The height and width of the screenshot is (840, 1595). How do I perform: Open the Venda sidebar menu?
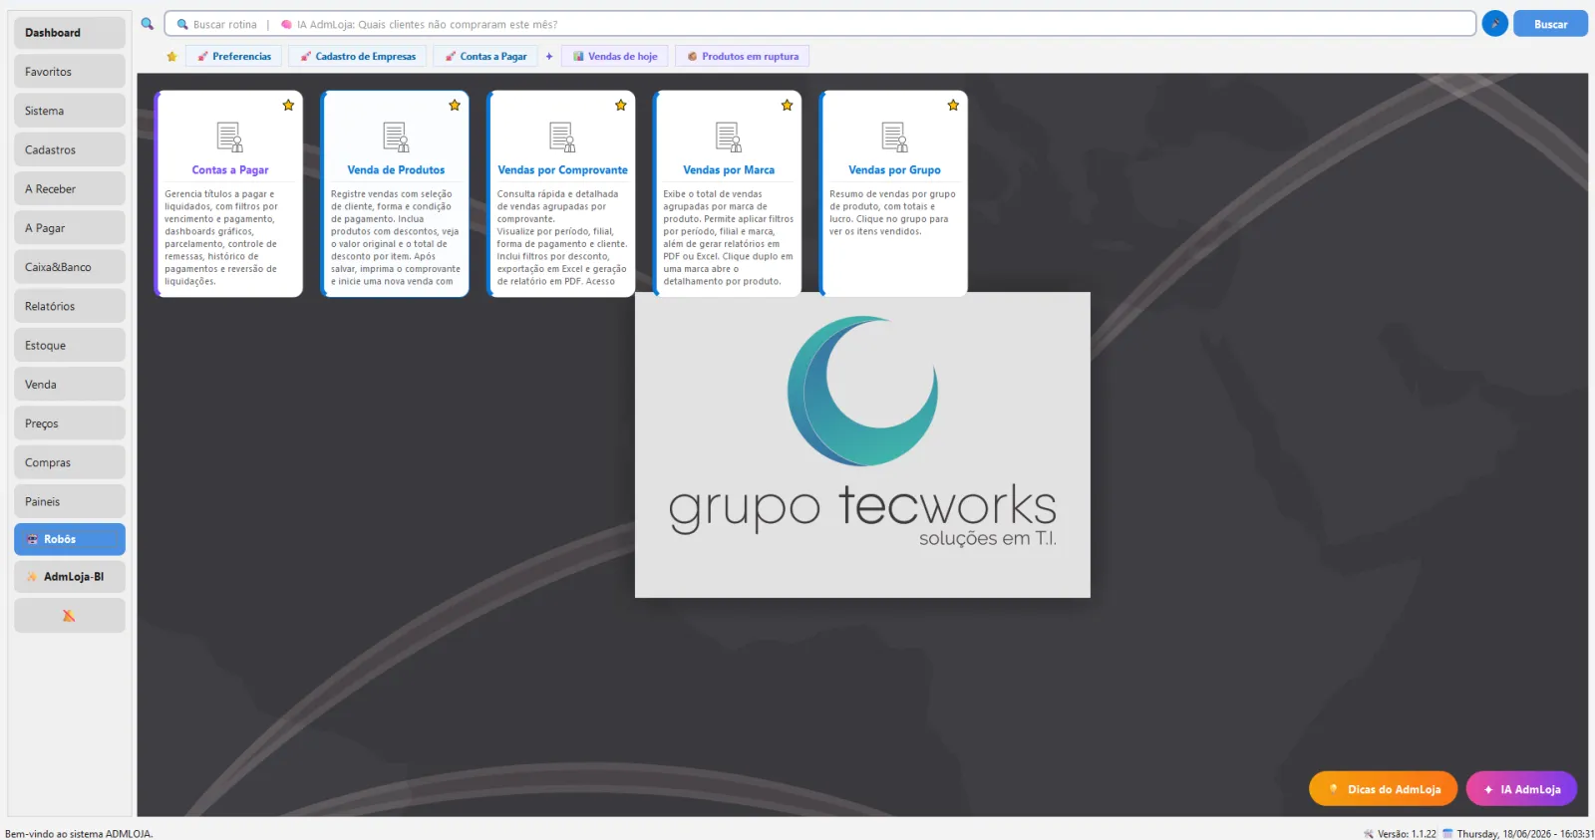click(70, 384)
